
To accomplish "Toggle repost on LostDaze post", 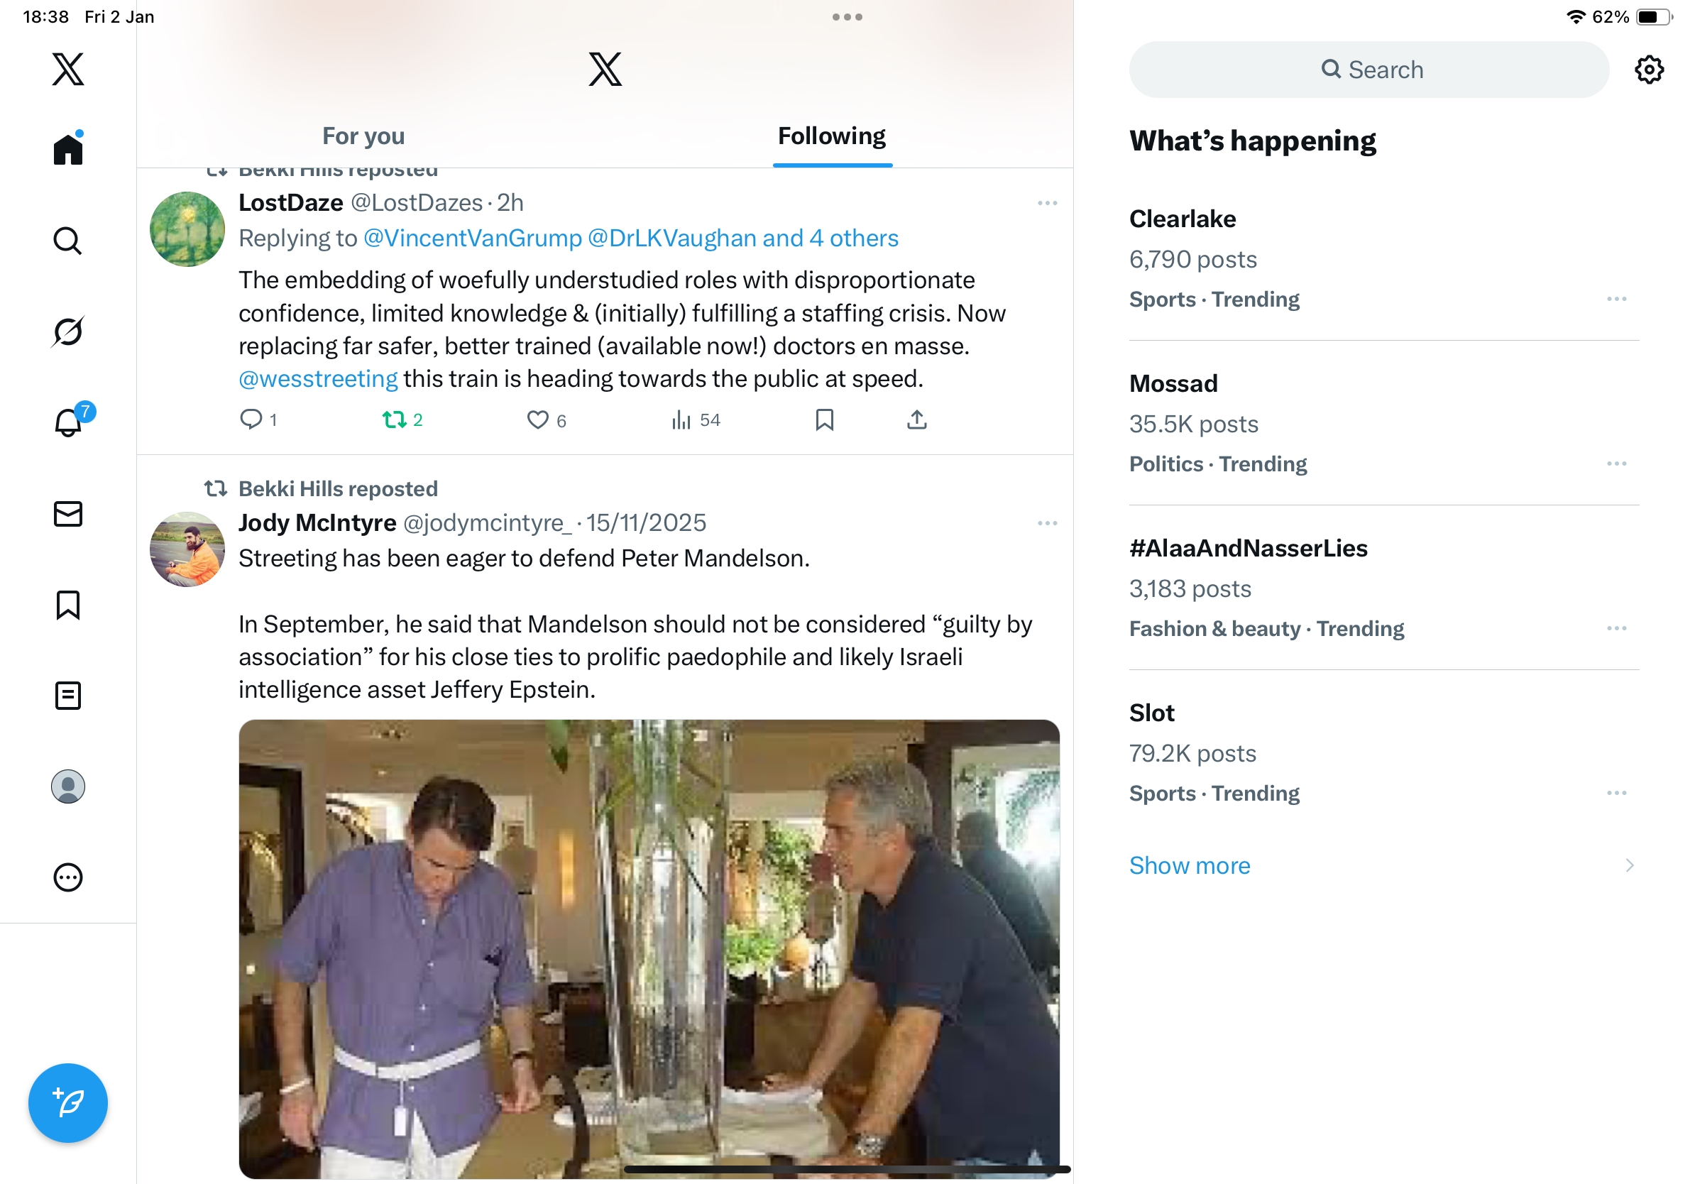I will point(394,420).
